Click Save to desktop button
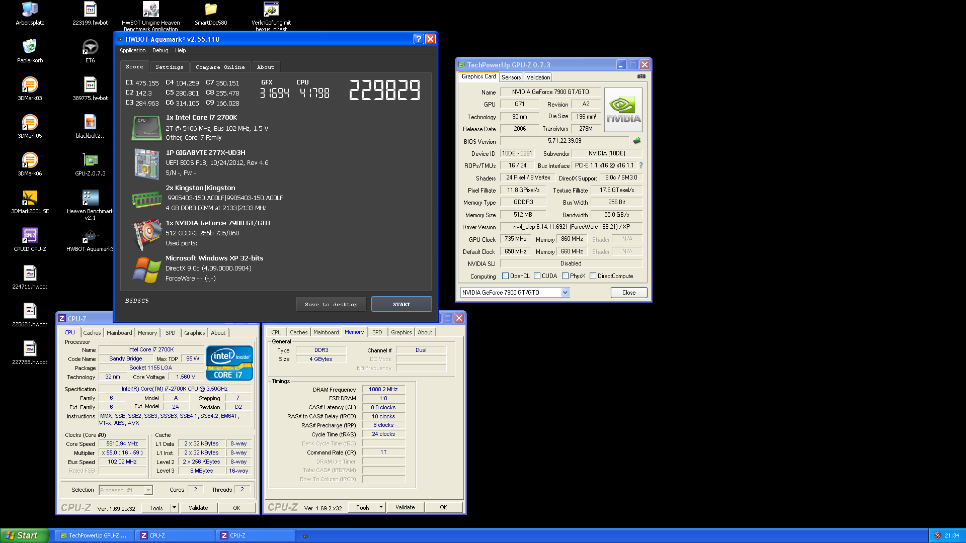 click(x=331, y=304)
